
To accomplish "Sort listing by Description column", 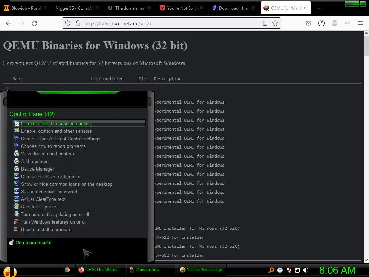I will tap(168, 79).
